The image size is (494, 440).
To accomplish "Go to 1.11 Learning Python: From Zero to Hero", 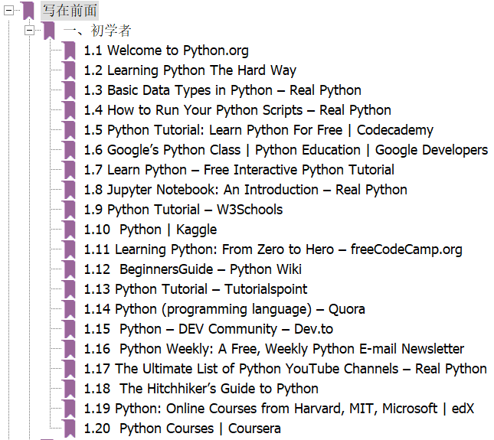I will coord(273,249).
